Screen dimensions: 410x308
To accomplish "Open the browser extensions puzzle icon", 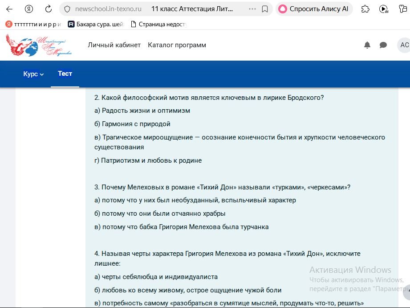I will point(365,9).
